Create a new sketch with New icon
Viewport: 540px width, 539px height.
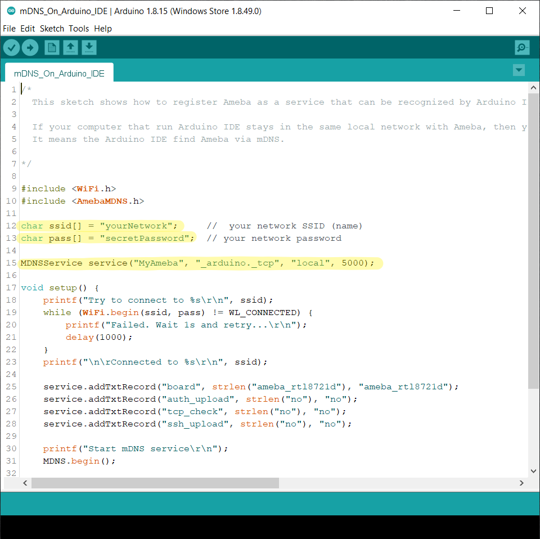tap(52, 47)
